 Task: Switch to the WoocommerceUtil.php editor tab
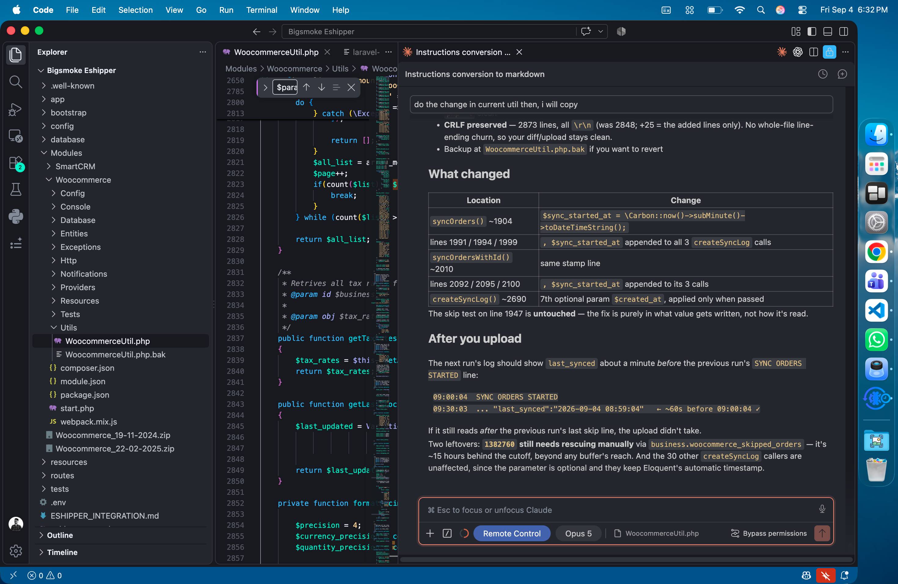click(276, 52)
